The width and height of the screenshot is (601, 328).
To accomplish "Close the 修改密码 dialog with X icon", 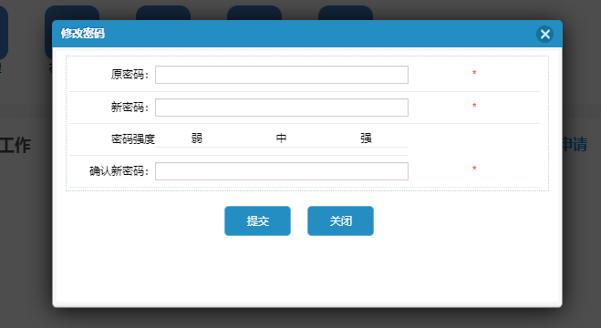I will coord(544,34).
